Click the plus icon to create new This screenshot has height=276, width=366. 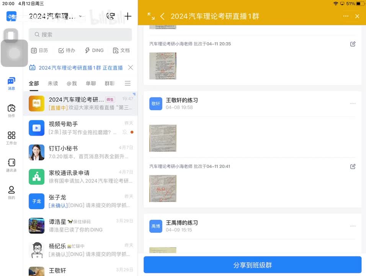pyautogui.click(x=128, y=16)
